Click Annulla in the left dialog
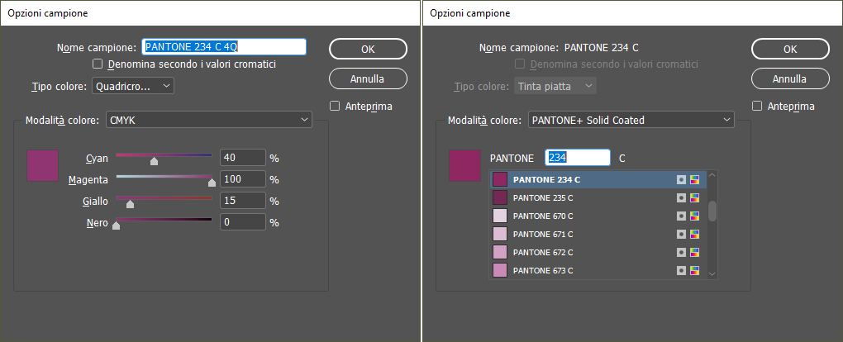This screenshot has width=843, height=342. pyautogui.click(x=369, y=78)
